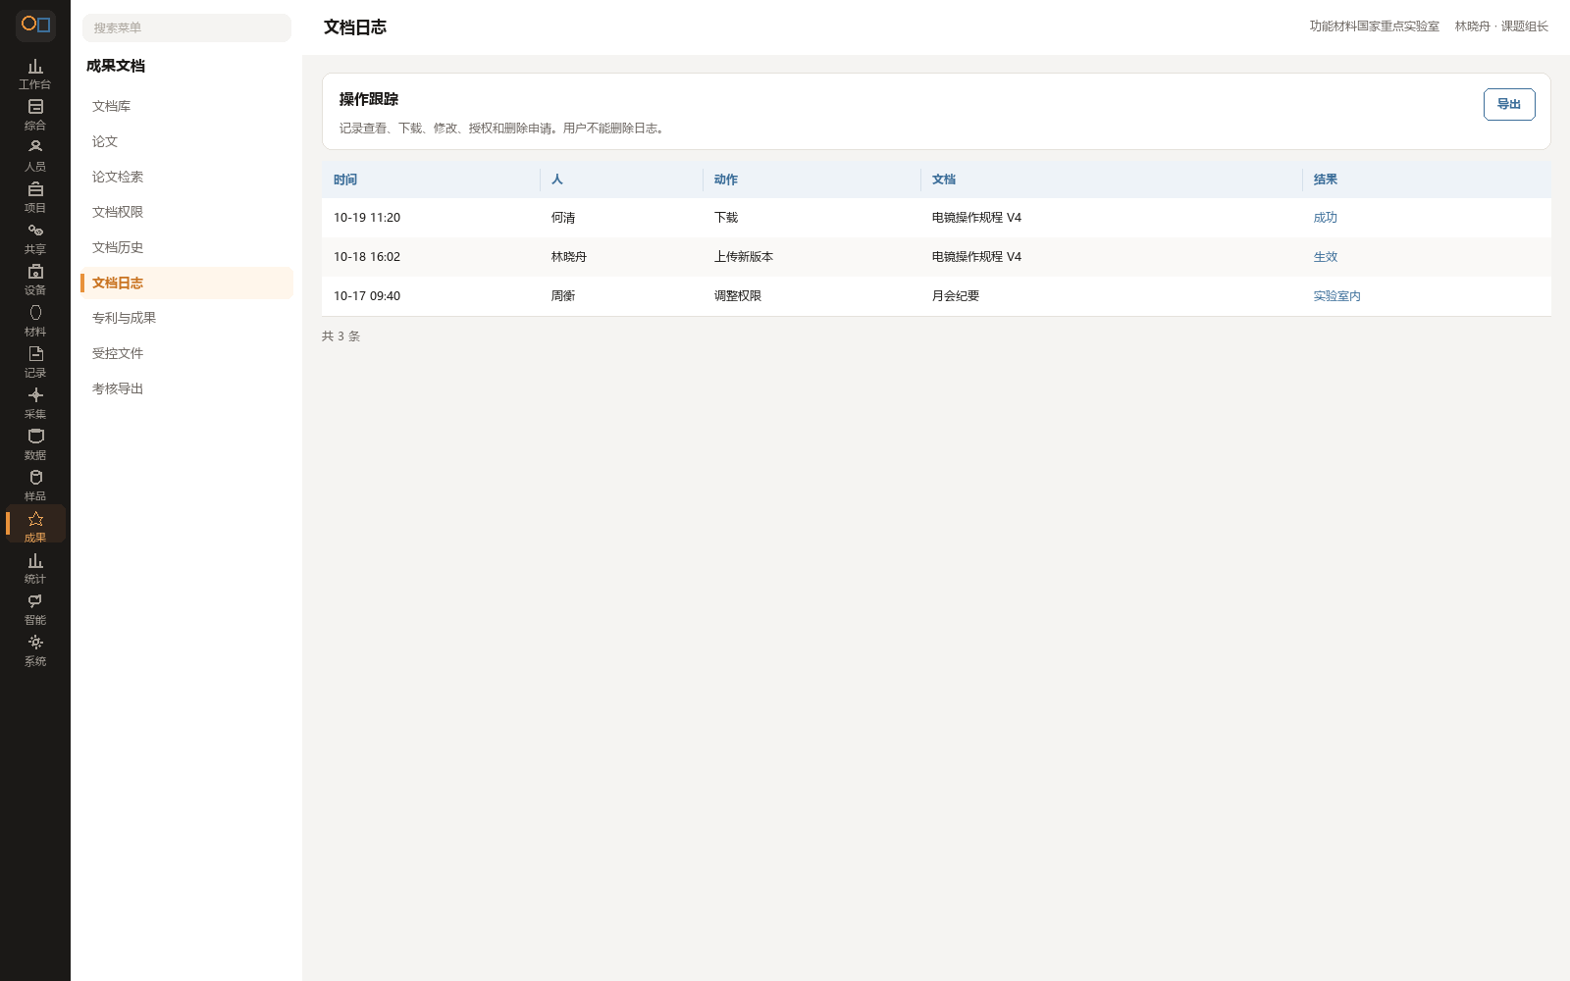
Task: Go to 考核导出 menu item
Action: 186,388
